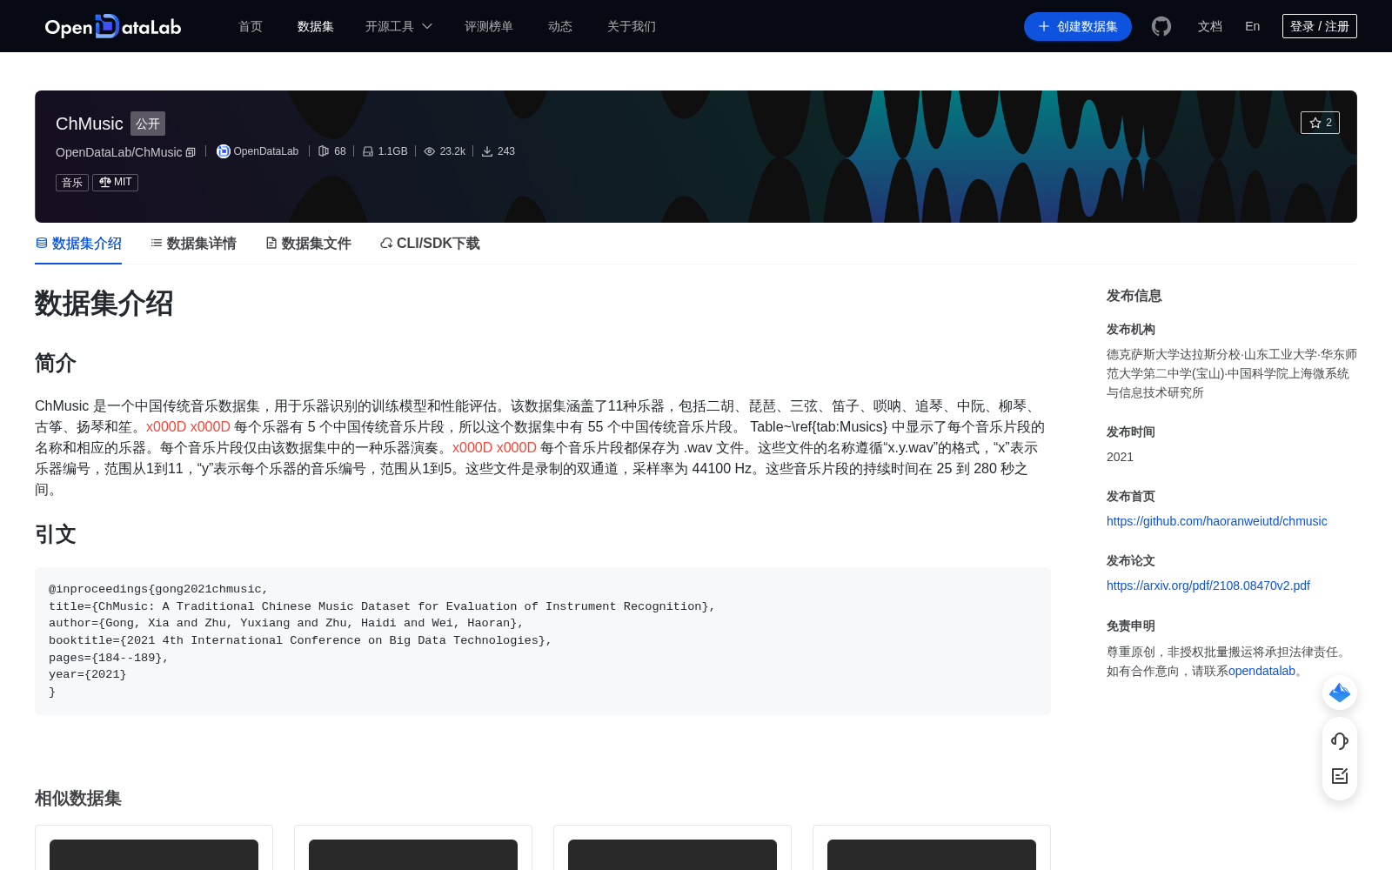
Task: Open customer support headset icon
Action: [x=1340, y=741]
